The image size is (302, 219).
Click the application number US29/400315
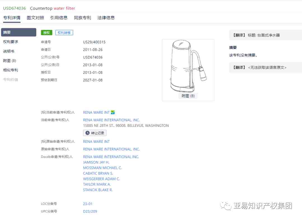(94, 42)
